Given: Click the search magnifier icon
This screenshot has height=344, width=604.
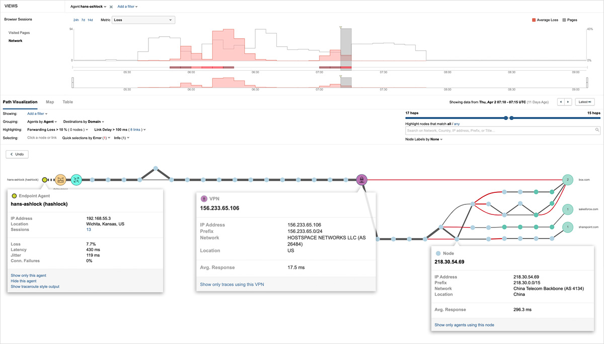Looking at the screenshot, I should point(597,131).
